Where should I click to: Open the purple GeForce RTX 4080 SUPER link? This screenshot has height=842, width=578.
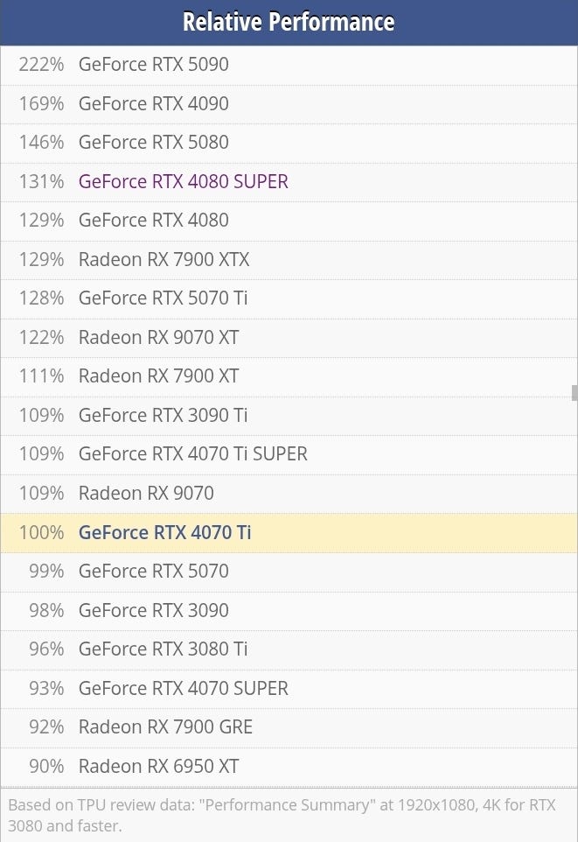coord(183,181)
